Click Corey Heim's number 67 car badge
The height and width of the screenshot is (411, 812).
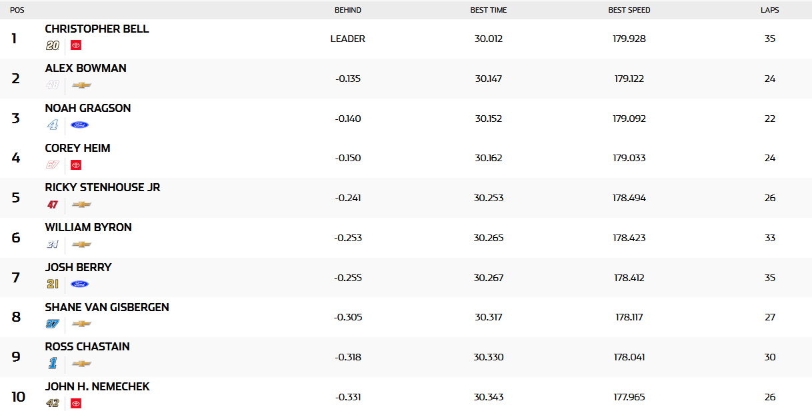coord(53,165)
